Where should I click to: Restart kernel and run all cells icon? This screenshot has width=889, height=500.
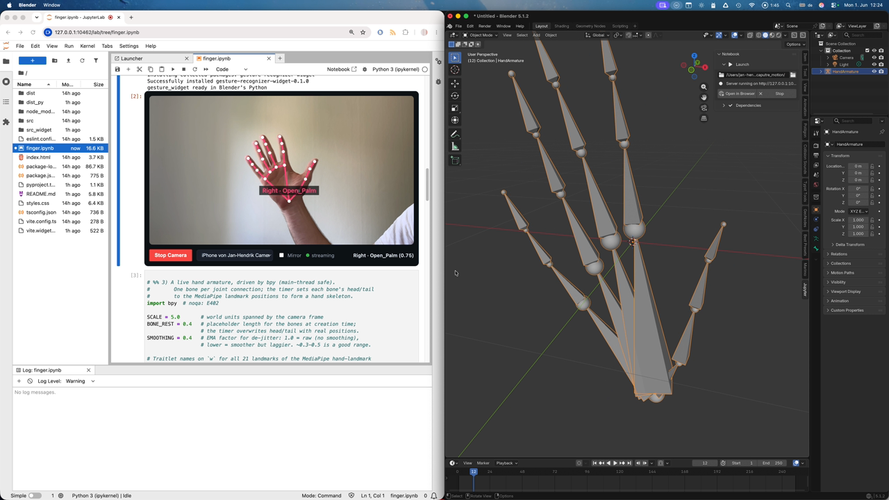pyautogui.click(x=206, y=69)
